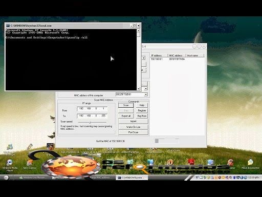
Task: Sort by the IP address column header
Action: pos(159,55)
